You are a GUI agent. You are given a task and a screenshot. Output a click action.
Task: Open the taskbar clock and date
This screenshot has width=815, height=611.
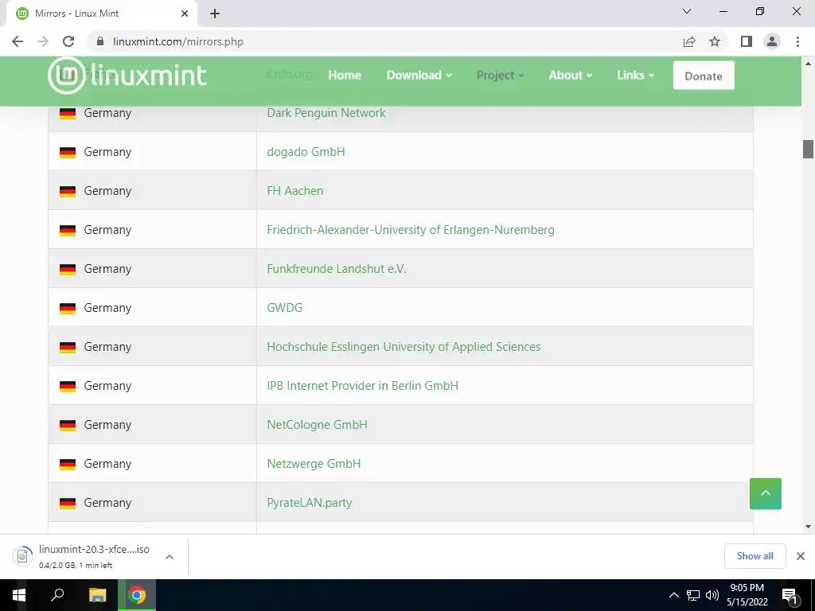click(747, 595)
